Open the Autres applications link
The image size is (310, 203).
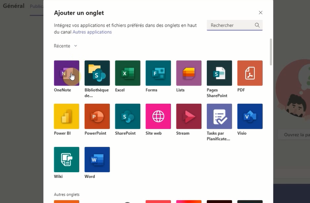point(92,32)
